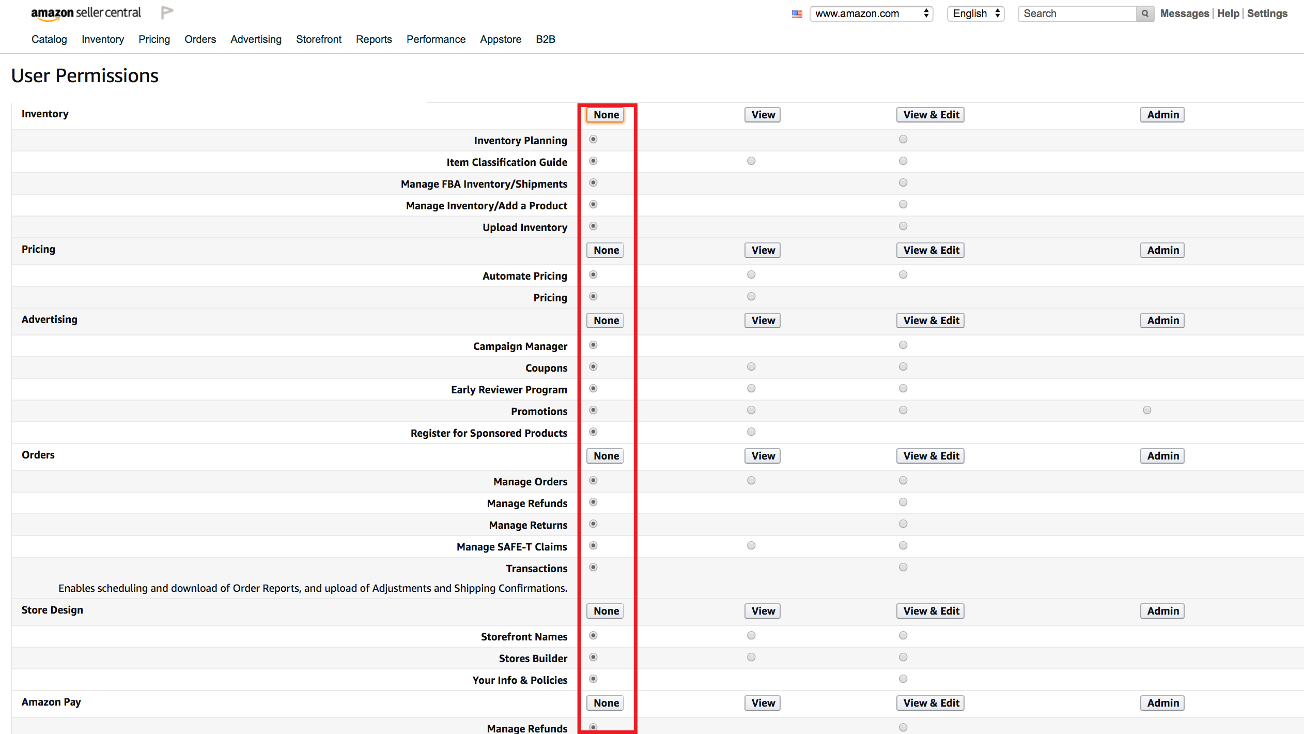The image size is (1304, 734).
Task: Set Pricing section to View
Action: coord(763,250)
